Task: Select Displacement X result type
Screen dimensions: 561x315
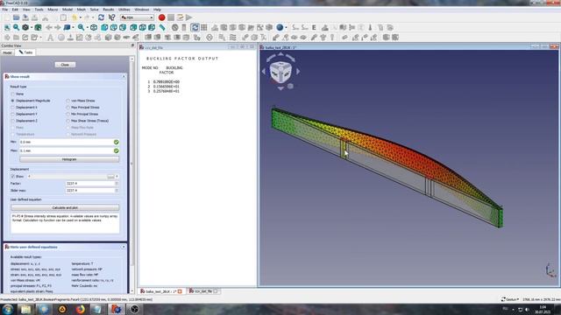Action: (x=13, y=108)
